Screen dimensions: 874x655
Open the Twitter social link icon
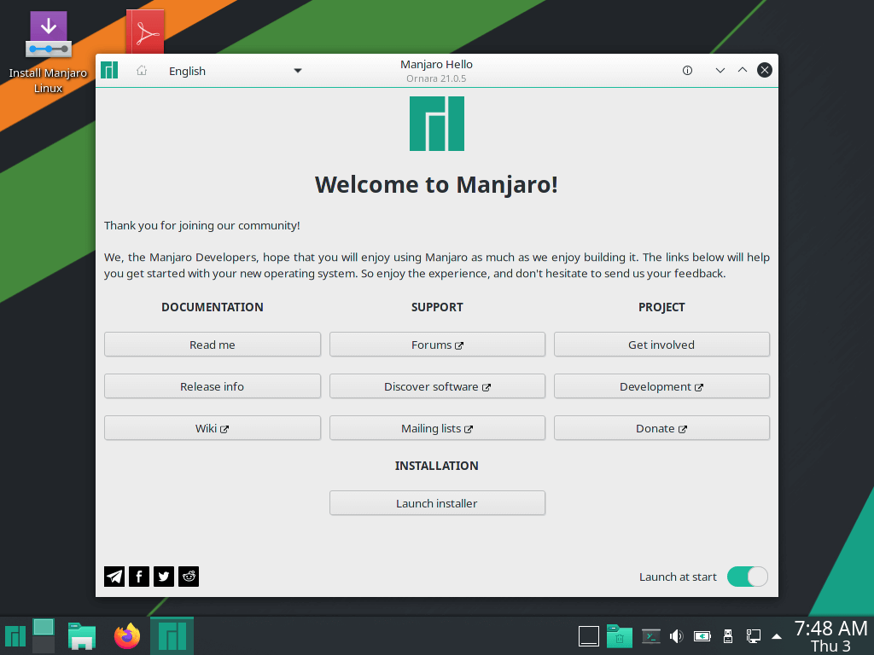(164, 577)
